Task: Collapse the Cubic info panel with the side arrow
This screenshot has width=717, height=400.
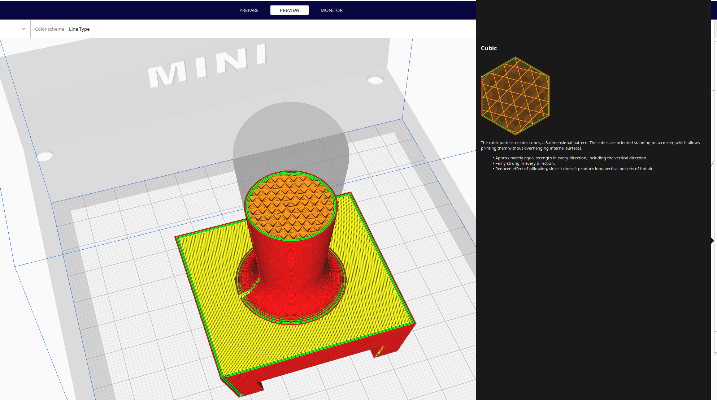Action: [712, 240]
